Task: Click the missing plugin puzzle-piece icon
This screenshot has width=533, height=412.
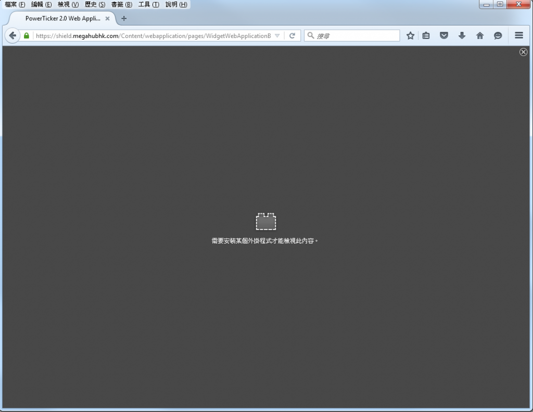Action: coord(266,222)
